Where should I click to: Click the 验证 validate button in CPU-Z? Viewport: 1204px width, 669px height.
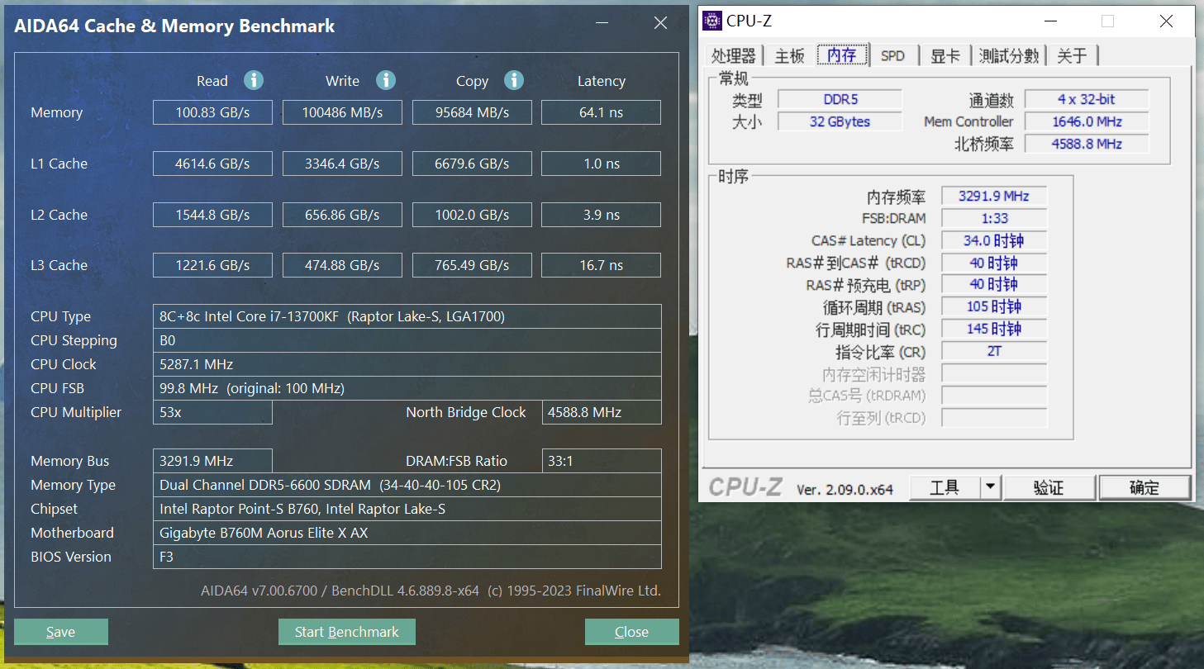coord(1049,487)
